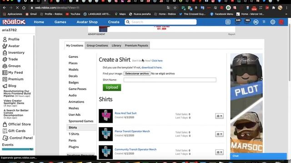Image resolution: width=291 pixels, height=163 pixels.
Task: Select Game Passes in creations list
Action: 77,89
